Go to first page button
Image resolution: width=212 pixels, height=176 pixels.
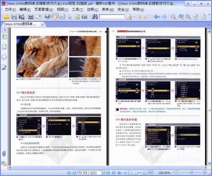(69, 173)
